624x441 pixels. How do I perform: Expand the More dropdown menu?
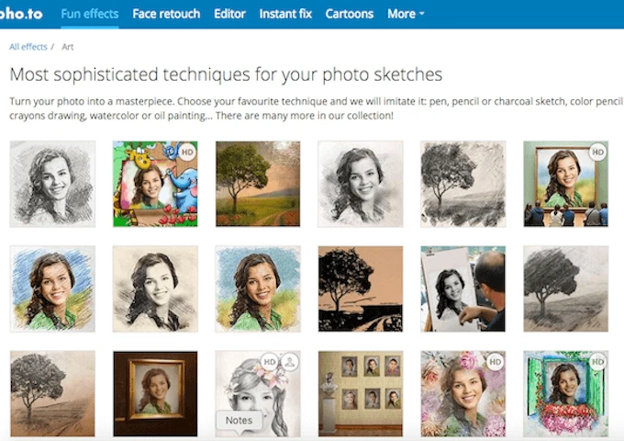click(x=406, y=14)
